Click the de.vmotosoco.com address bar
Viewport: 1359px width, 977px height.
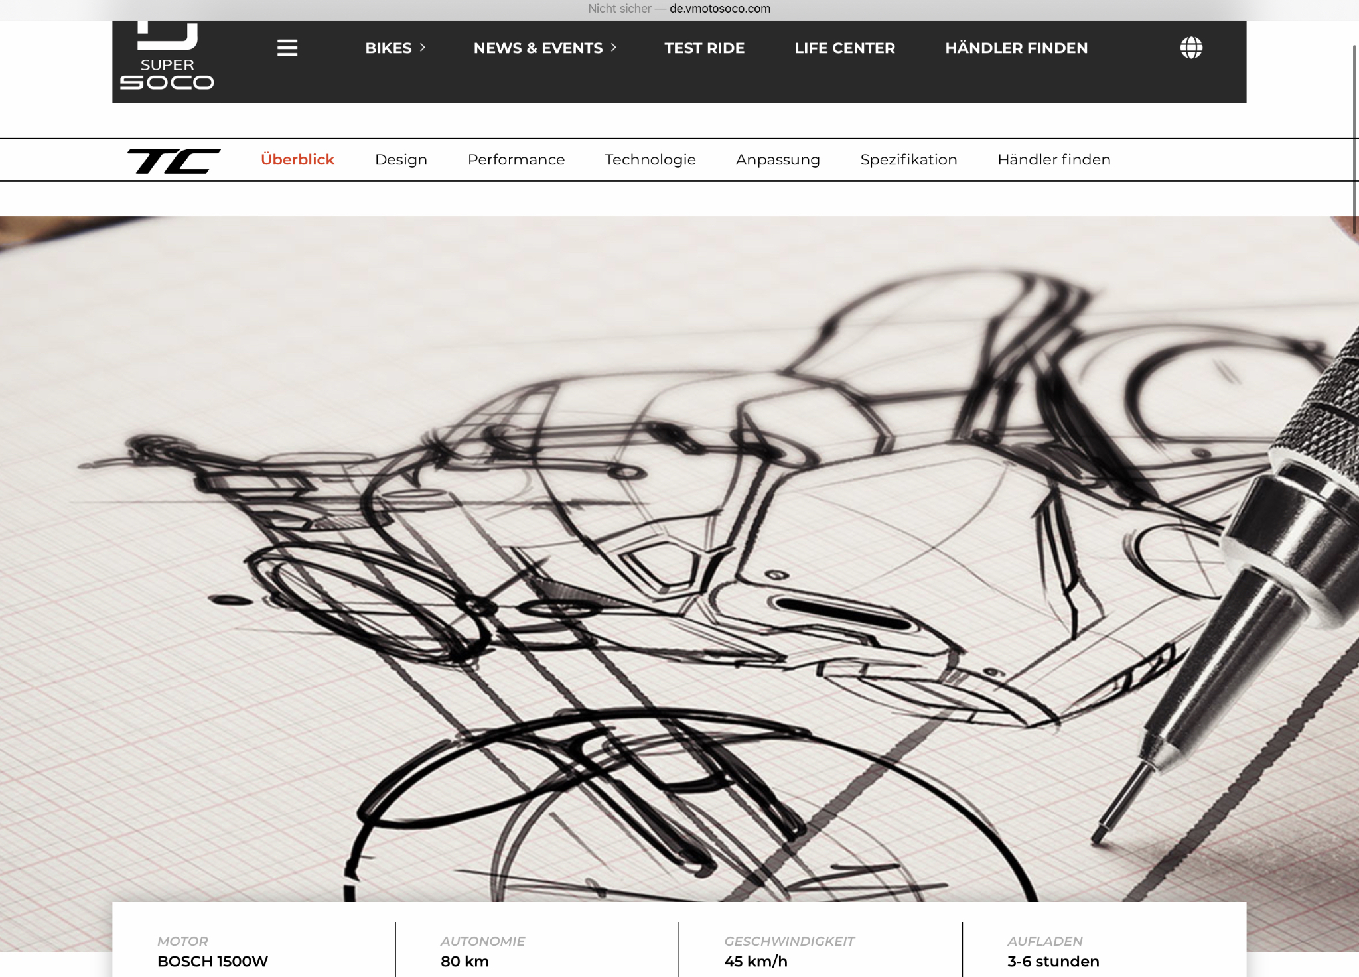click(x=719, y=9)
